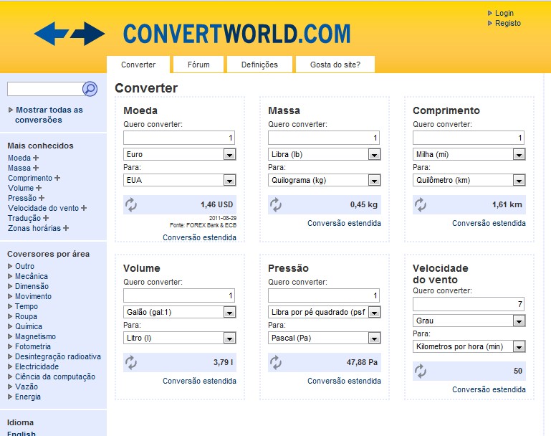
Task: Click the Volume amount input field
Action: [179, 295]
